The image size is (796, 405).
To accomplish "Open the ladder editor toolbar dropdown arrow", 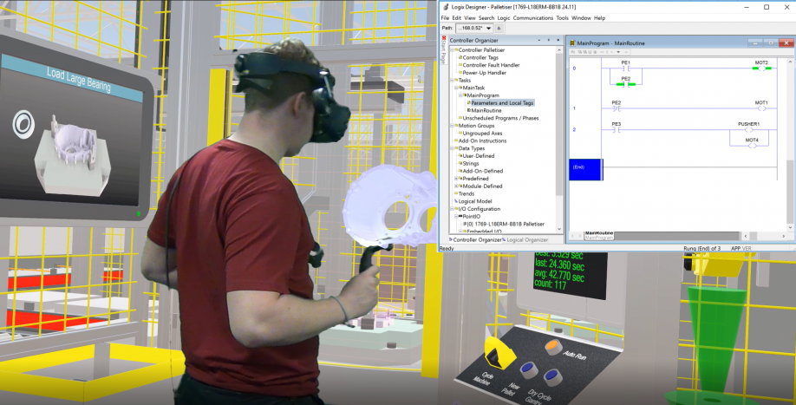I will click(618, 52).
